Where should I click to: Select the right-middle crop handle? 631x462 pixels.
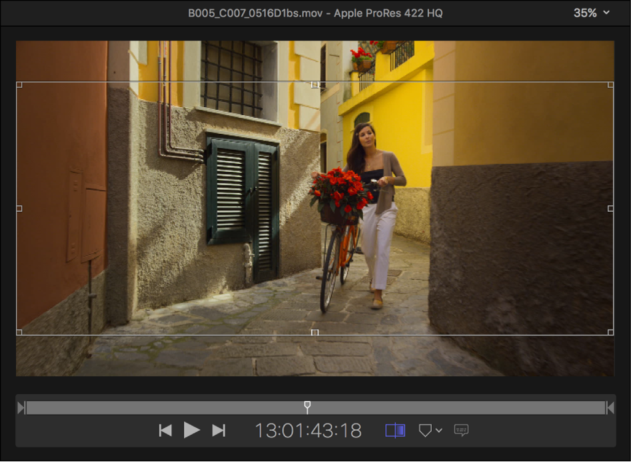pyautogui.click(x=610, y=208)
